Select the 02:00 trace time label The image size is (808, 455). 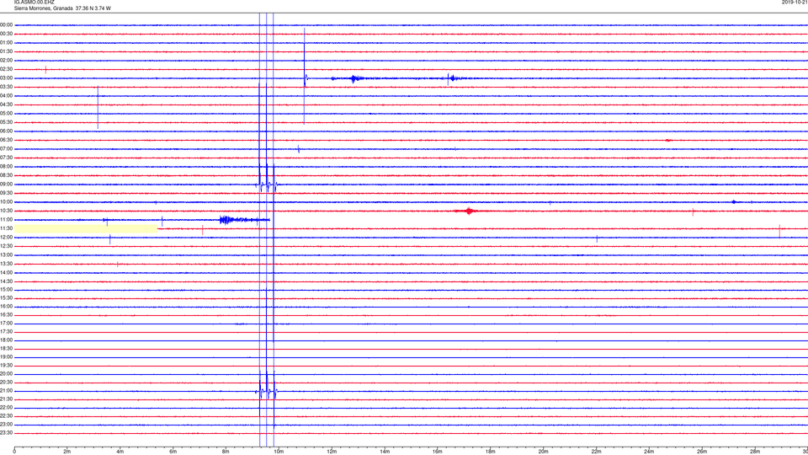(6, 60)
